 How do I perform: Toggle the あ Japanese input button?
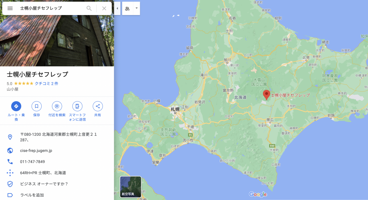pos(127,8)
